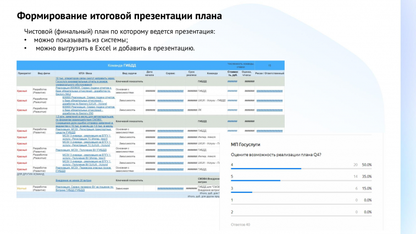Click the question 'Оцените возможность реализации плана Q4?'
The image size is (416, 234).
click(x=276, y=155)
